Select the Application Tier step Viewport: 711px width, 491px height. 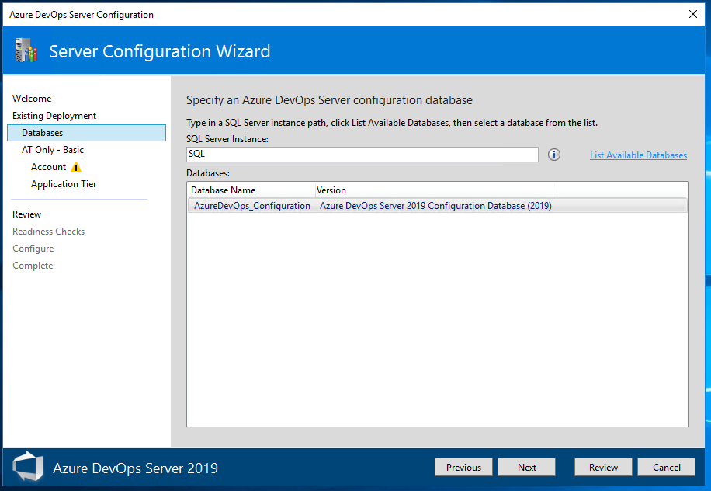64,184
